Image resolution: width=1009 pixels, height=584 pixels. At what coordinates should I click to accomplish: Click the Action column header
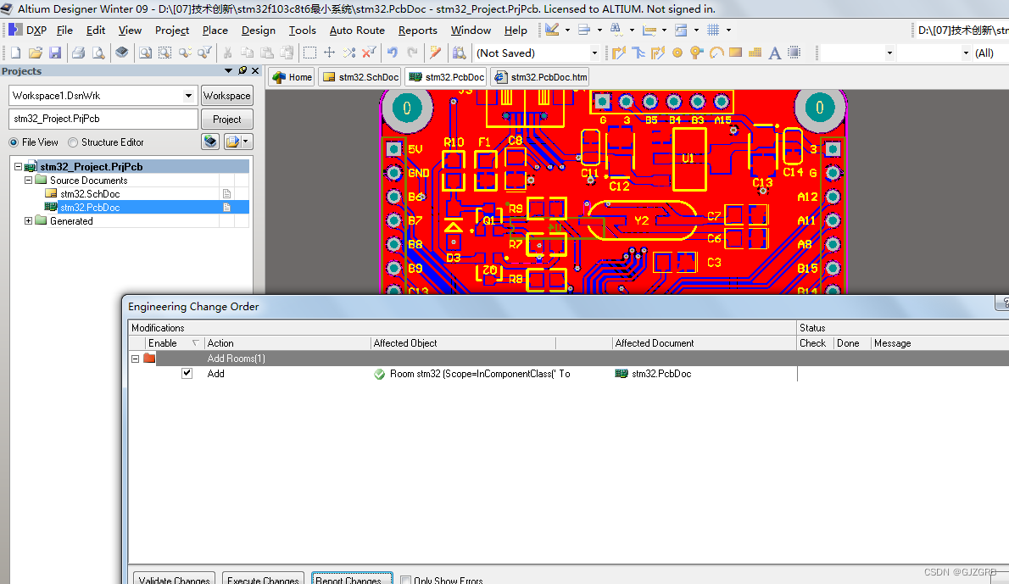click(287, 343)
